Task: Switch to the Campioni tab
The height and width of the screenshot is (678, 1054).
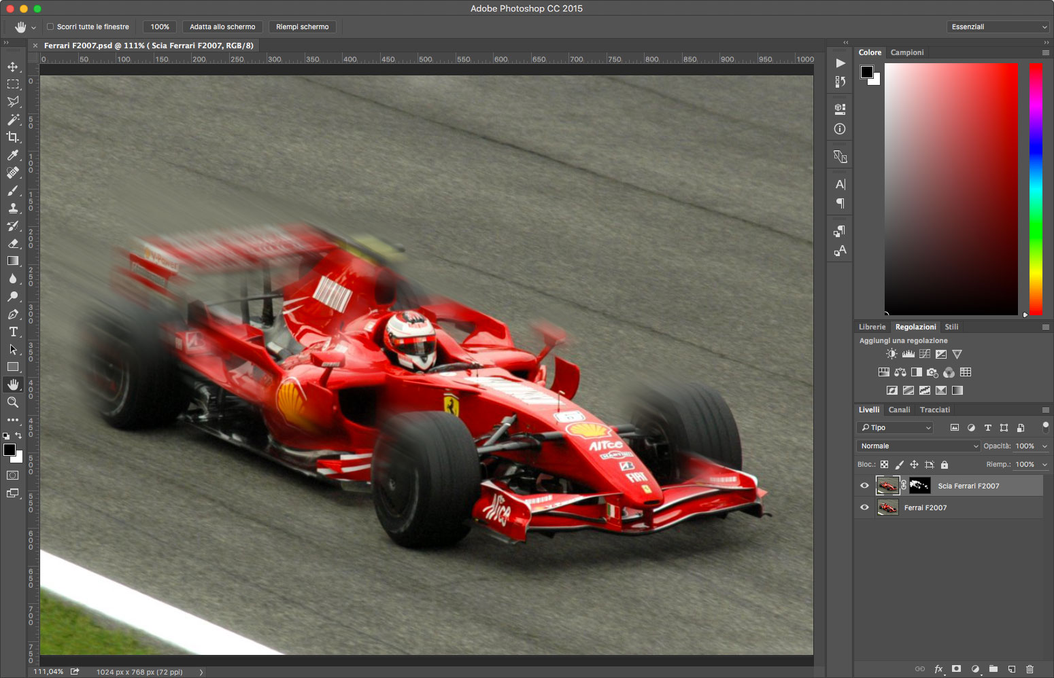Action: [x=907, y=52]
